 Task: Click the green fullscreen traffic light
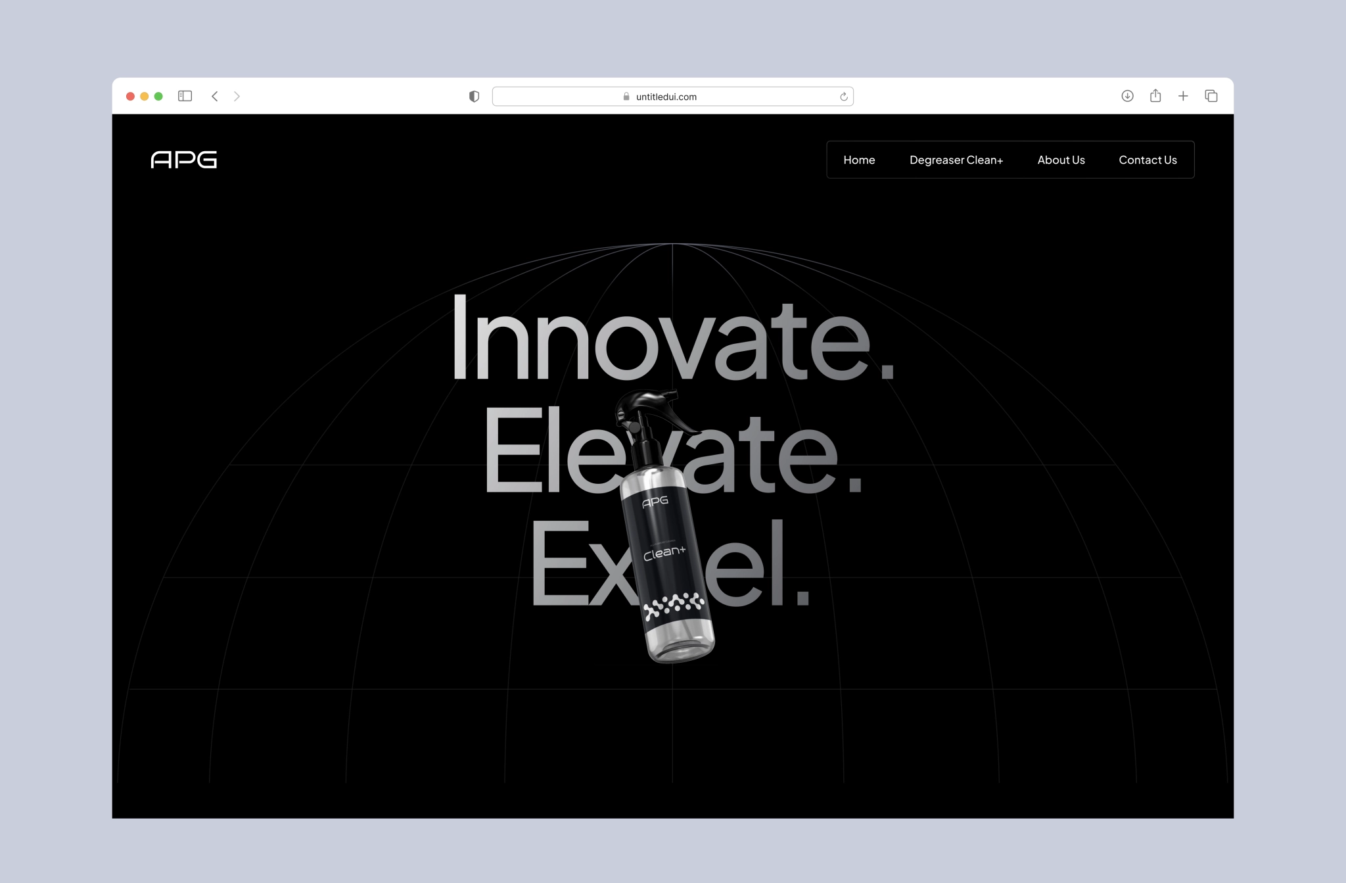[158, 96]
